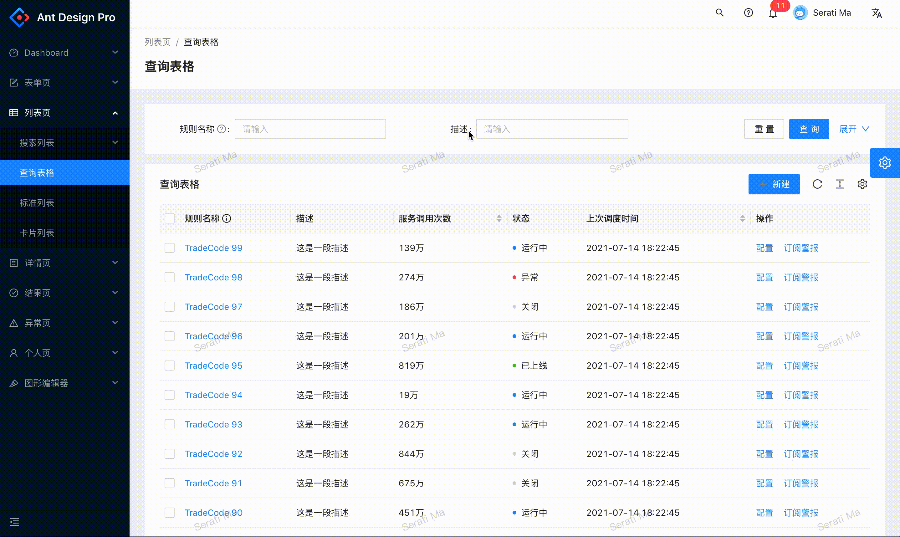Check the TradeCode 99 row checkbox

tap(170, 248)
